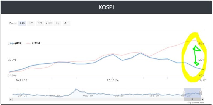Select the 1m zoom range button
Viewport: 213px width, 105px height.
(x=22, y=23)
